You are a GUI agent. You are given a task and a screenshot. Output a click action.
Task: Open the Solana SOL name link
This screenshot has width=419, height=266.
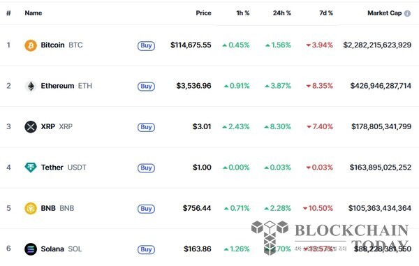click(61, 249)
